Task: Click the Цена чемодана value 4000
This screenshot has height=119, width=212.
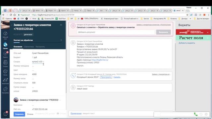Action: [x=34, y=74]
